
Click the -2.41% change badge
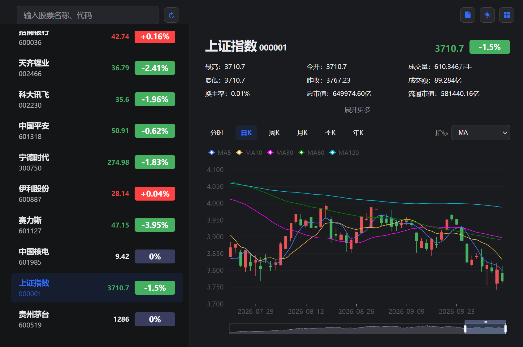[155, 68]
